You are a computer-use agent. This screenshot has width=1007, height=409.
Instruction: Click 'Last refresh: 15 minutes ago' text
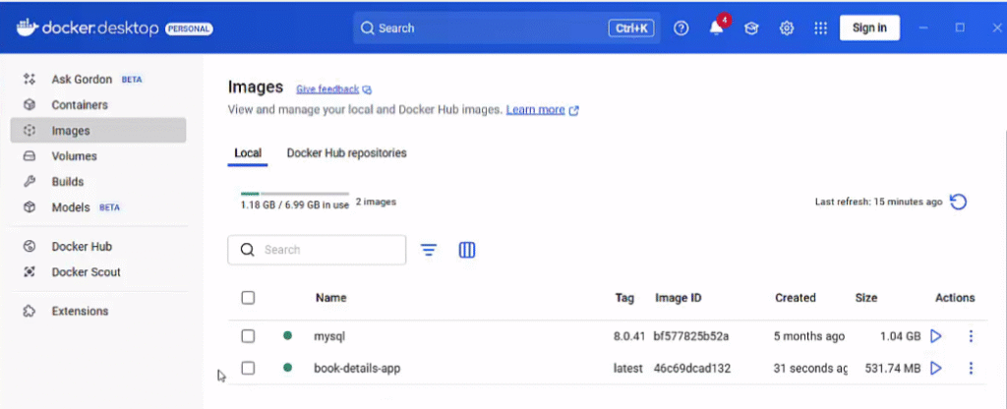pyautogui.click(x=878, y=202)
